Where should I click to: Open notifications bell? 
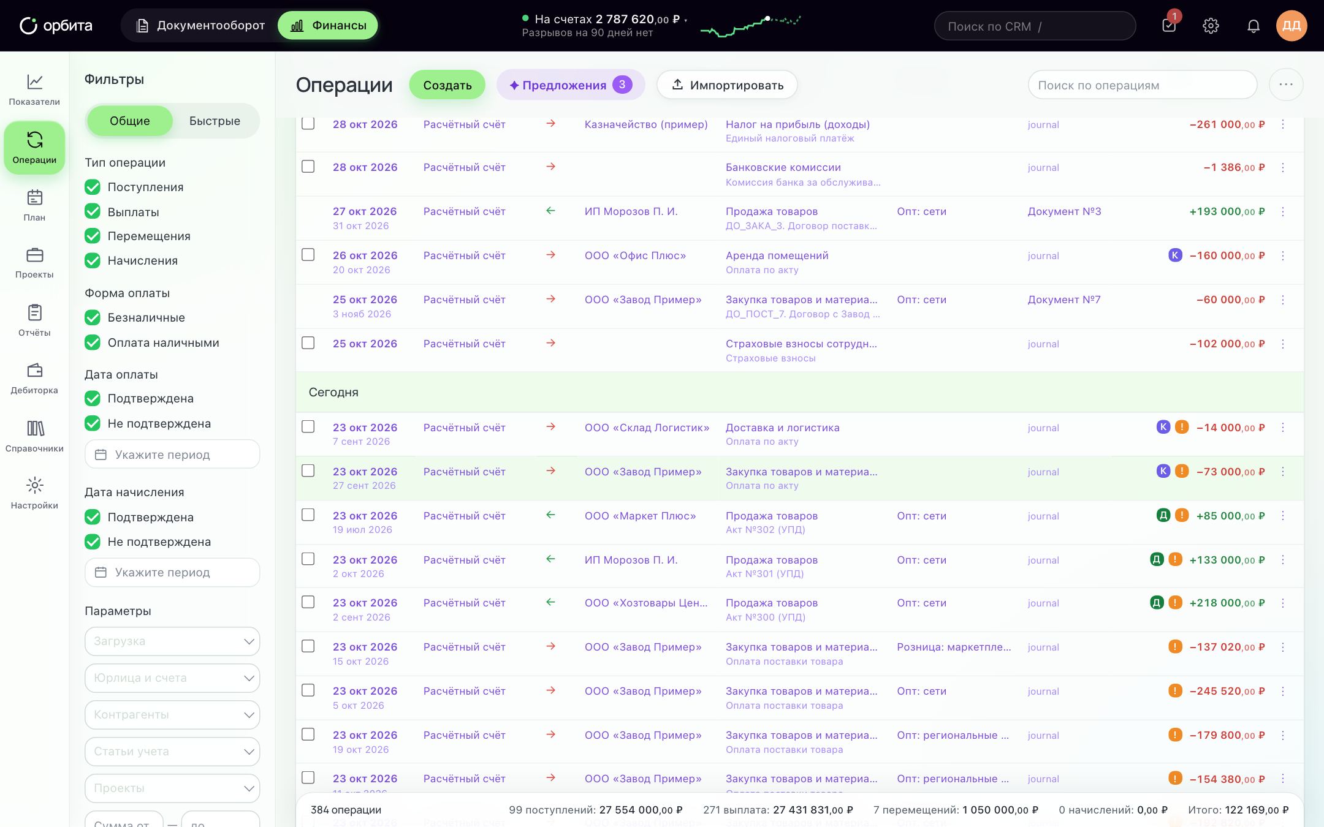(1254, 26)
